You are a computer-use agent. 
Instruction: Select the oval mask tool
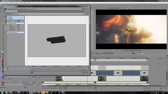pos(6,29)
